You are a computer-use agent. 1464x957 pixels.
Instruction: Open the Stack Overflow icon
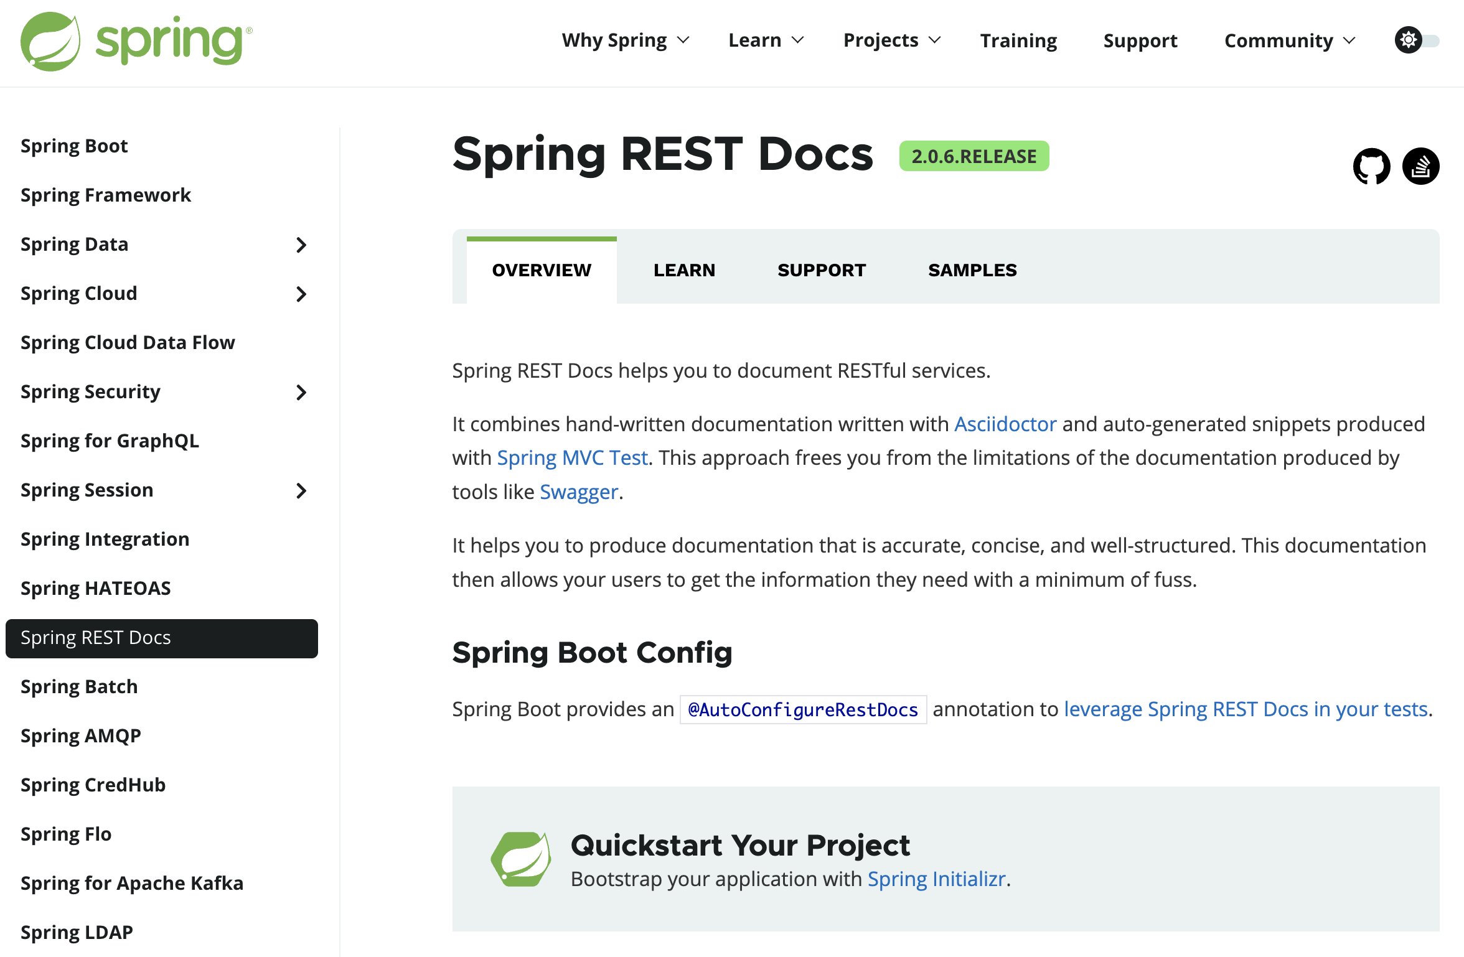pos(1420,166)
